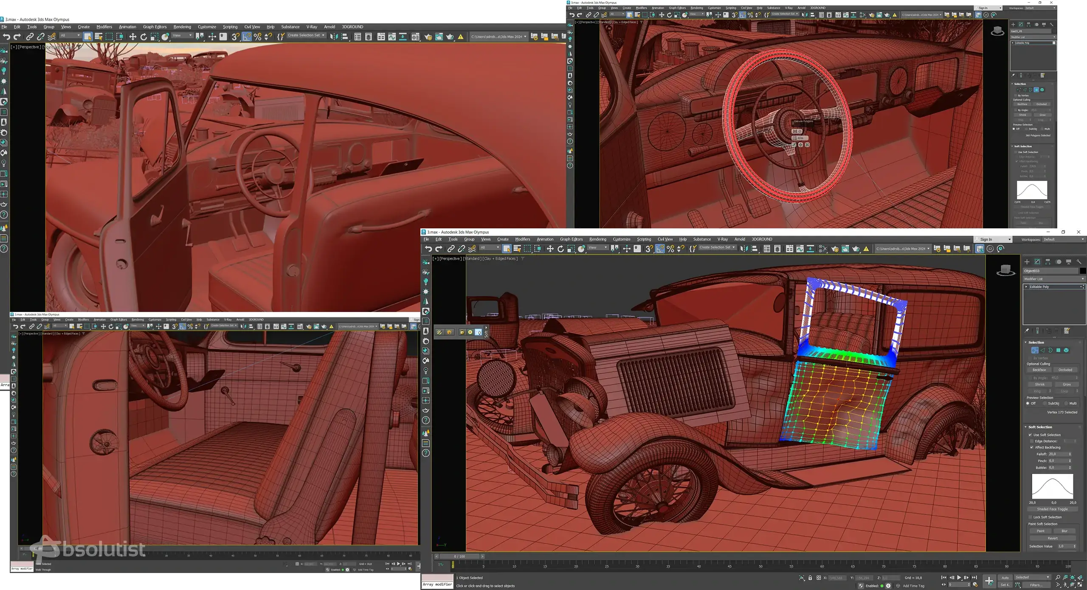
Task: Toggle Use Soft Selection checkbox
Action: point(1030,435)
